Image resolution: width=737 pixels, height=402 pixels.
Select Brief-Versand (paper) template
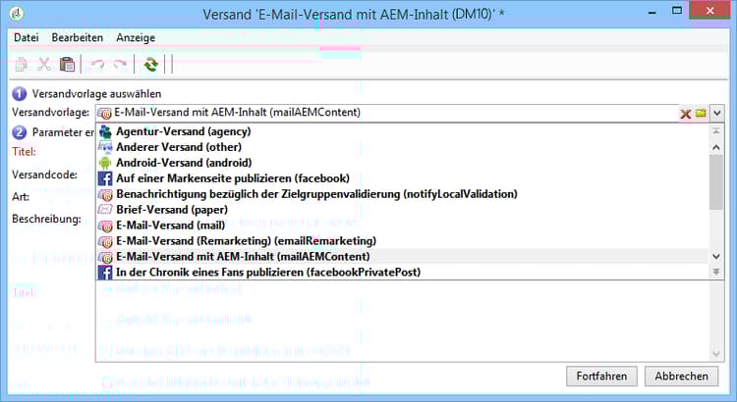(402, 210)
